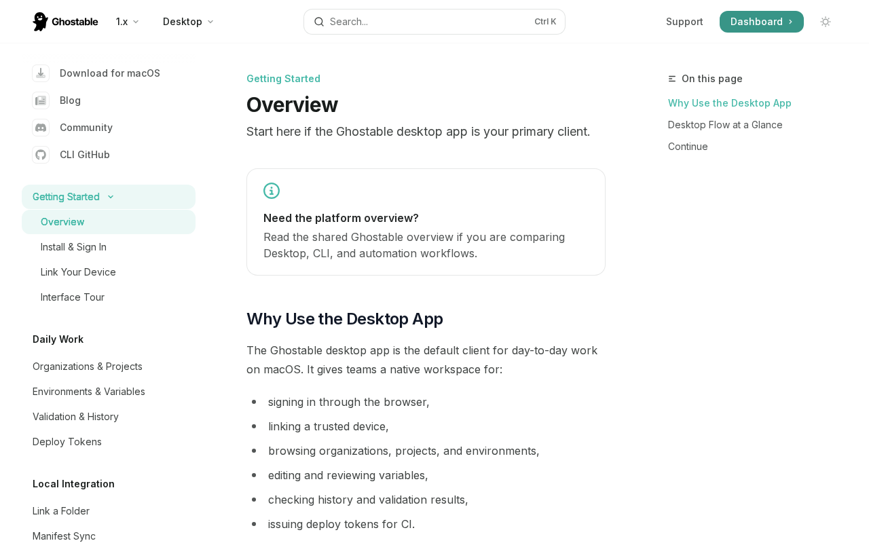Open Environments & Variables page
The height and width of the screenshot is (543, 869).
(x=89, y=392)
